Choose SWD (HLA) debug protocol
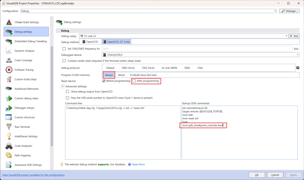304x180 pixels. click(128, 68)
